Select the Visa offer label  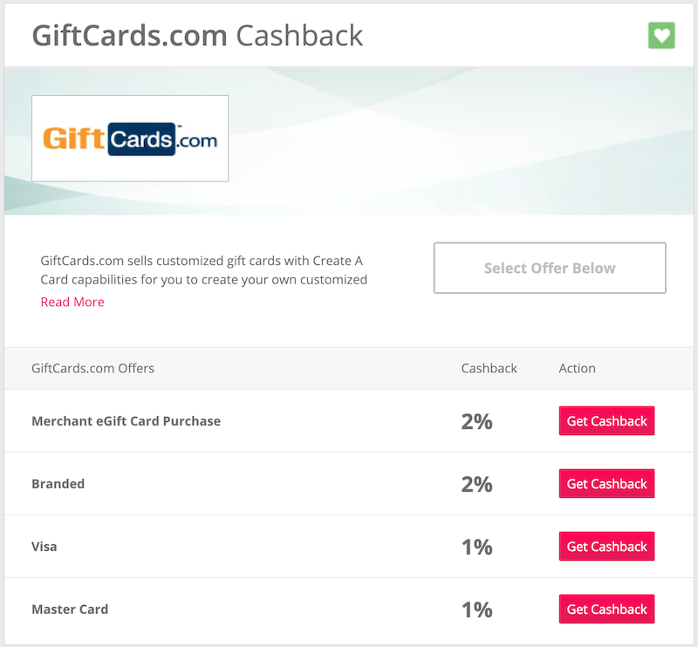coord(44,547)
